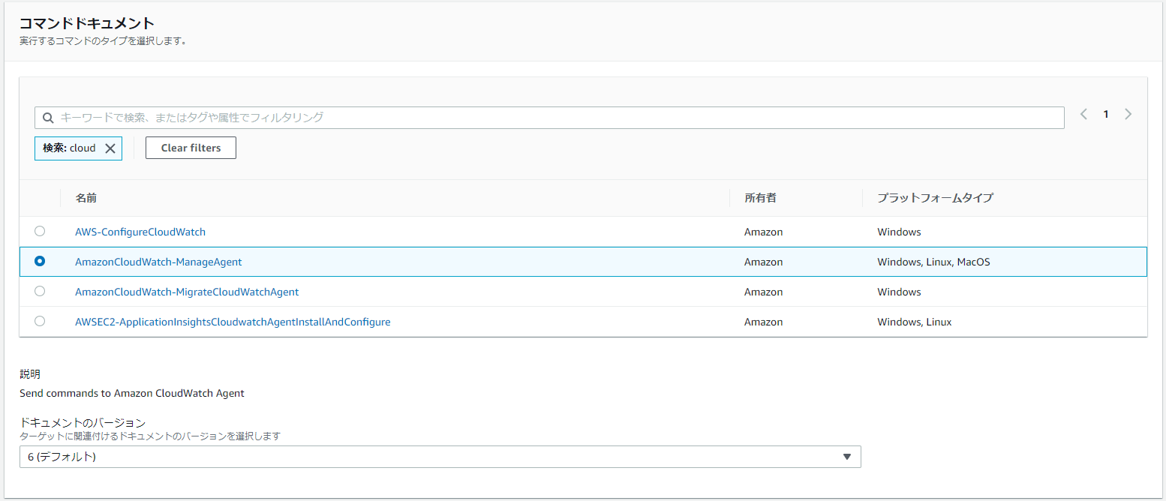The height and width of the screenshot is (501, 1166).
Task: Click the コマンドドキュメント heading
Action: point(87,23)
